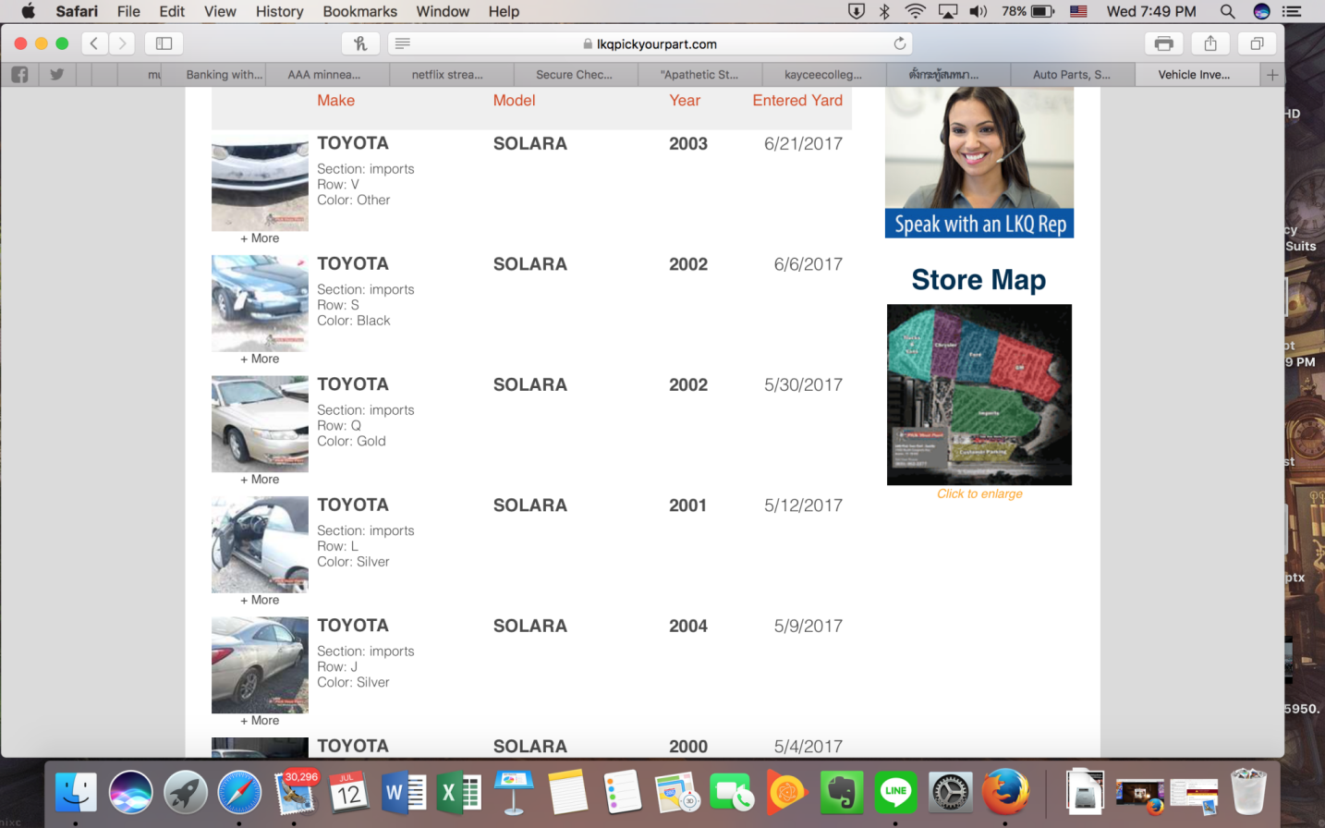
Task: Open the Window menu
Action: coord(443,11)
